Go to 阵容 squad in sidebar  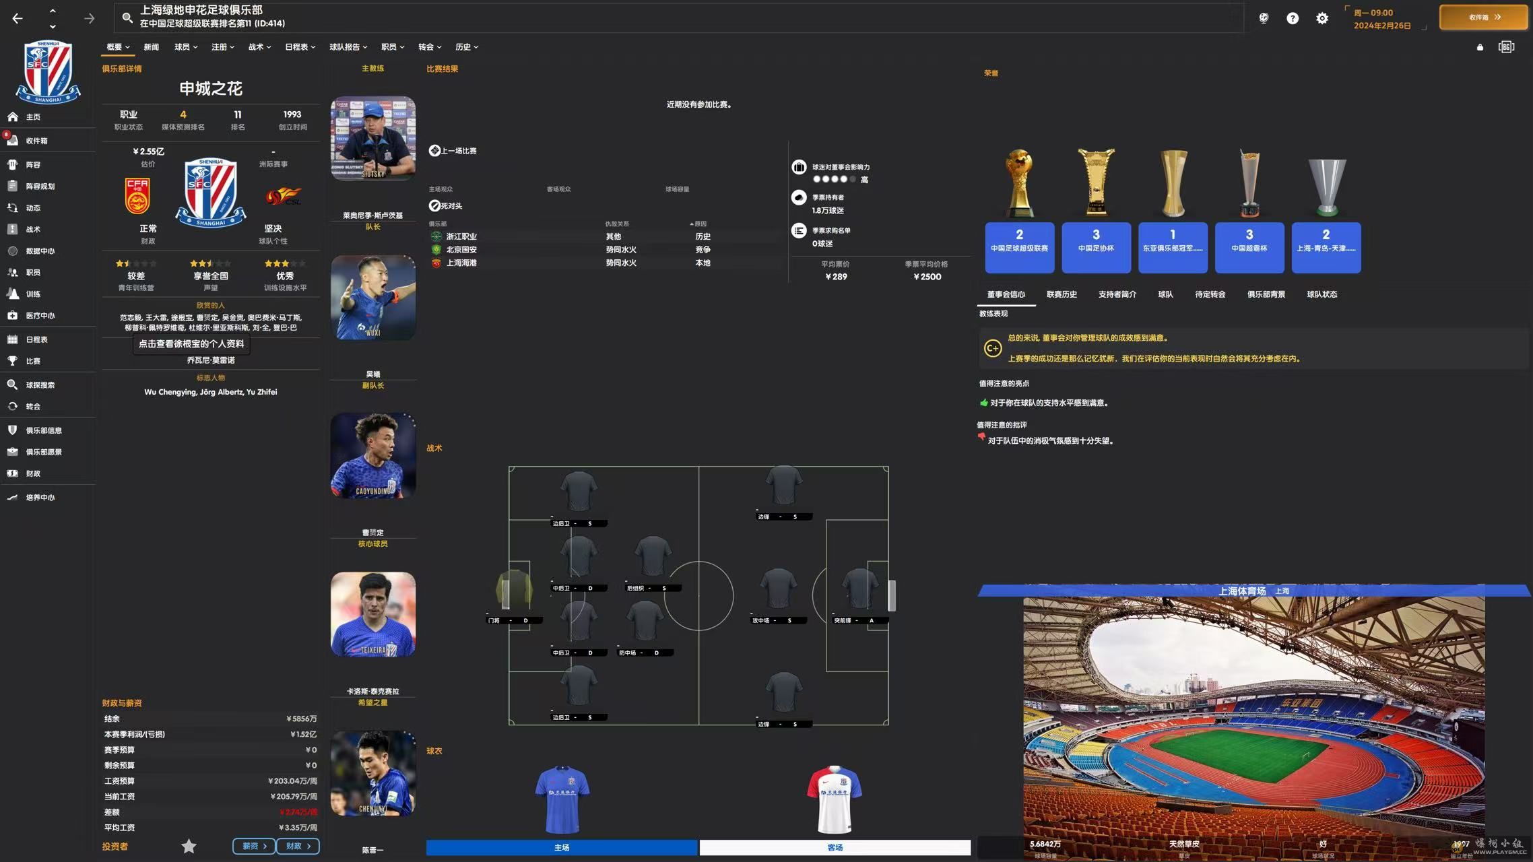(x=33, y=165)
